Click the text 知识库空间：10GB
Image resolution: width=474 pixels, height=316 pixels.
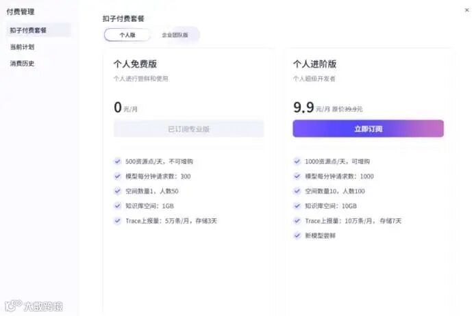point(331,206)
